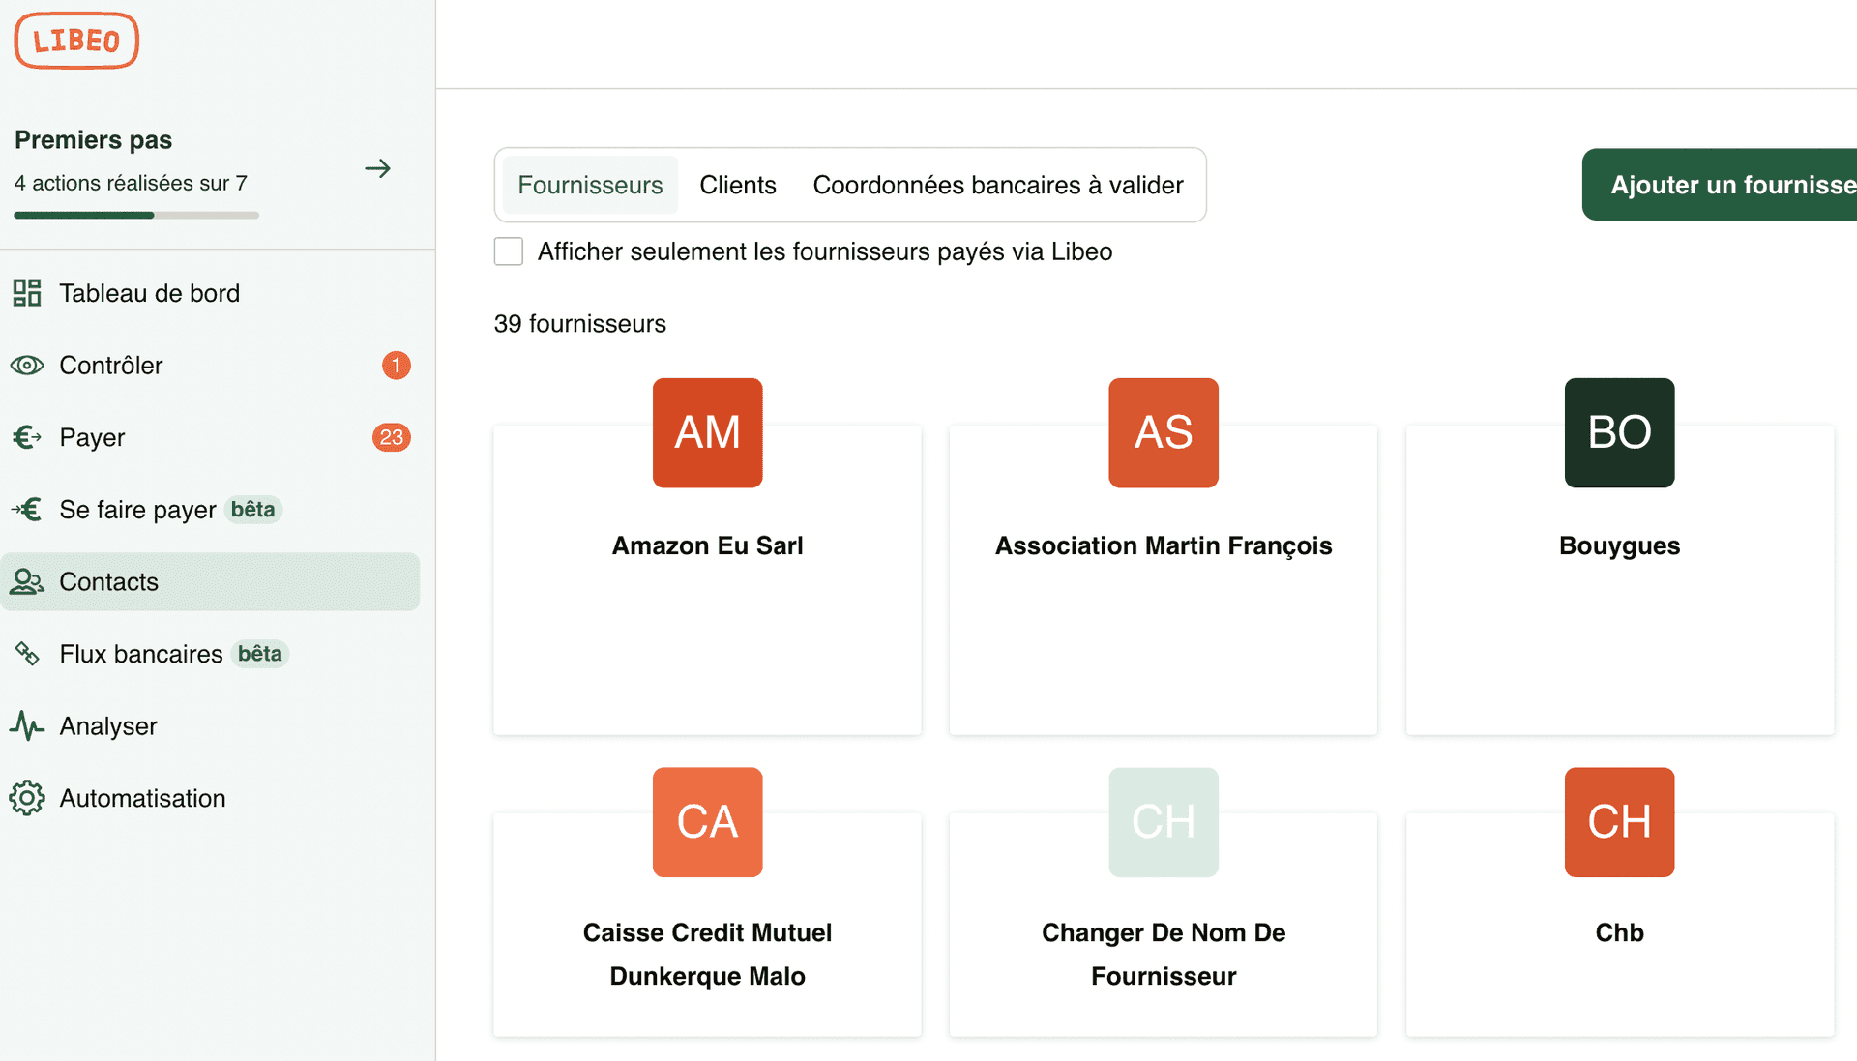Enable filter for suppliers paid via Libeo
Viewport: 1857px width, 1061px height.
coord(509,251)
